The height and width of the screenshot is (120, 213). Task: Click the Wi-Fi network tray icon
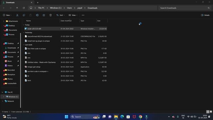(x=188, y=117)
